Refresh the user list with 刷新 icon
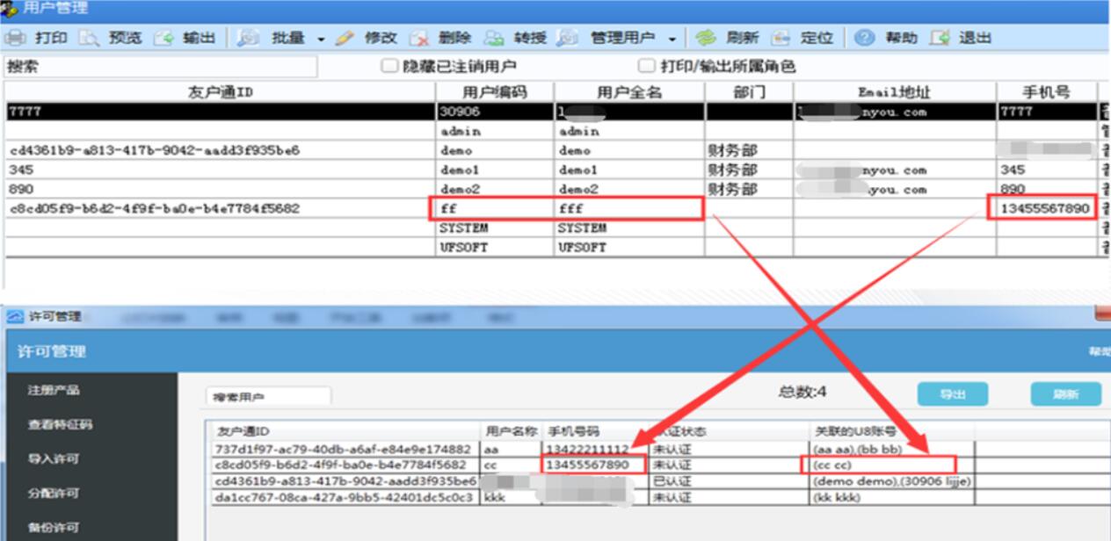The image size is (1111, 541). (705, 38)
